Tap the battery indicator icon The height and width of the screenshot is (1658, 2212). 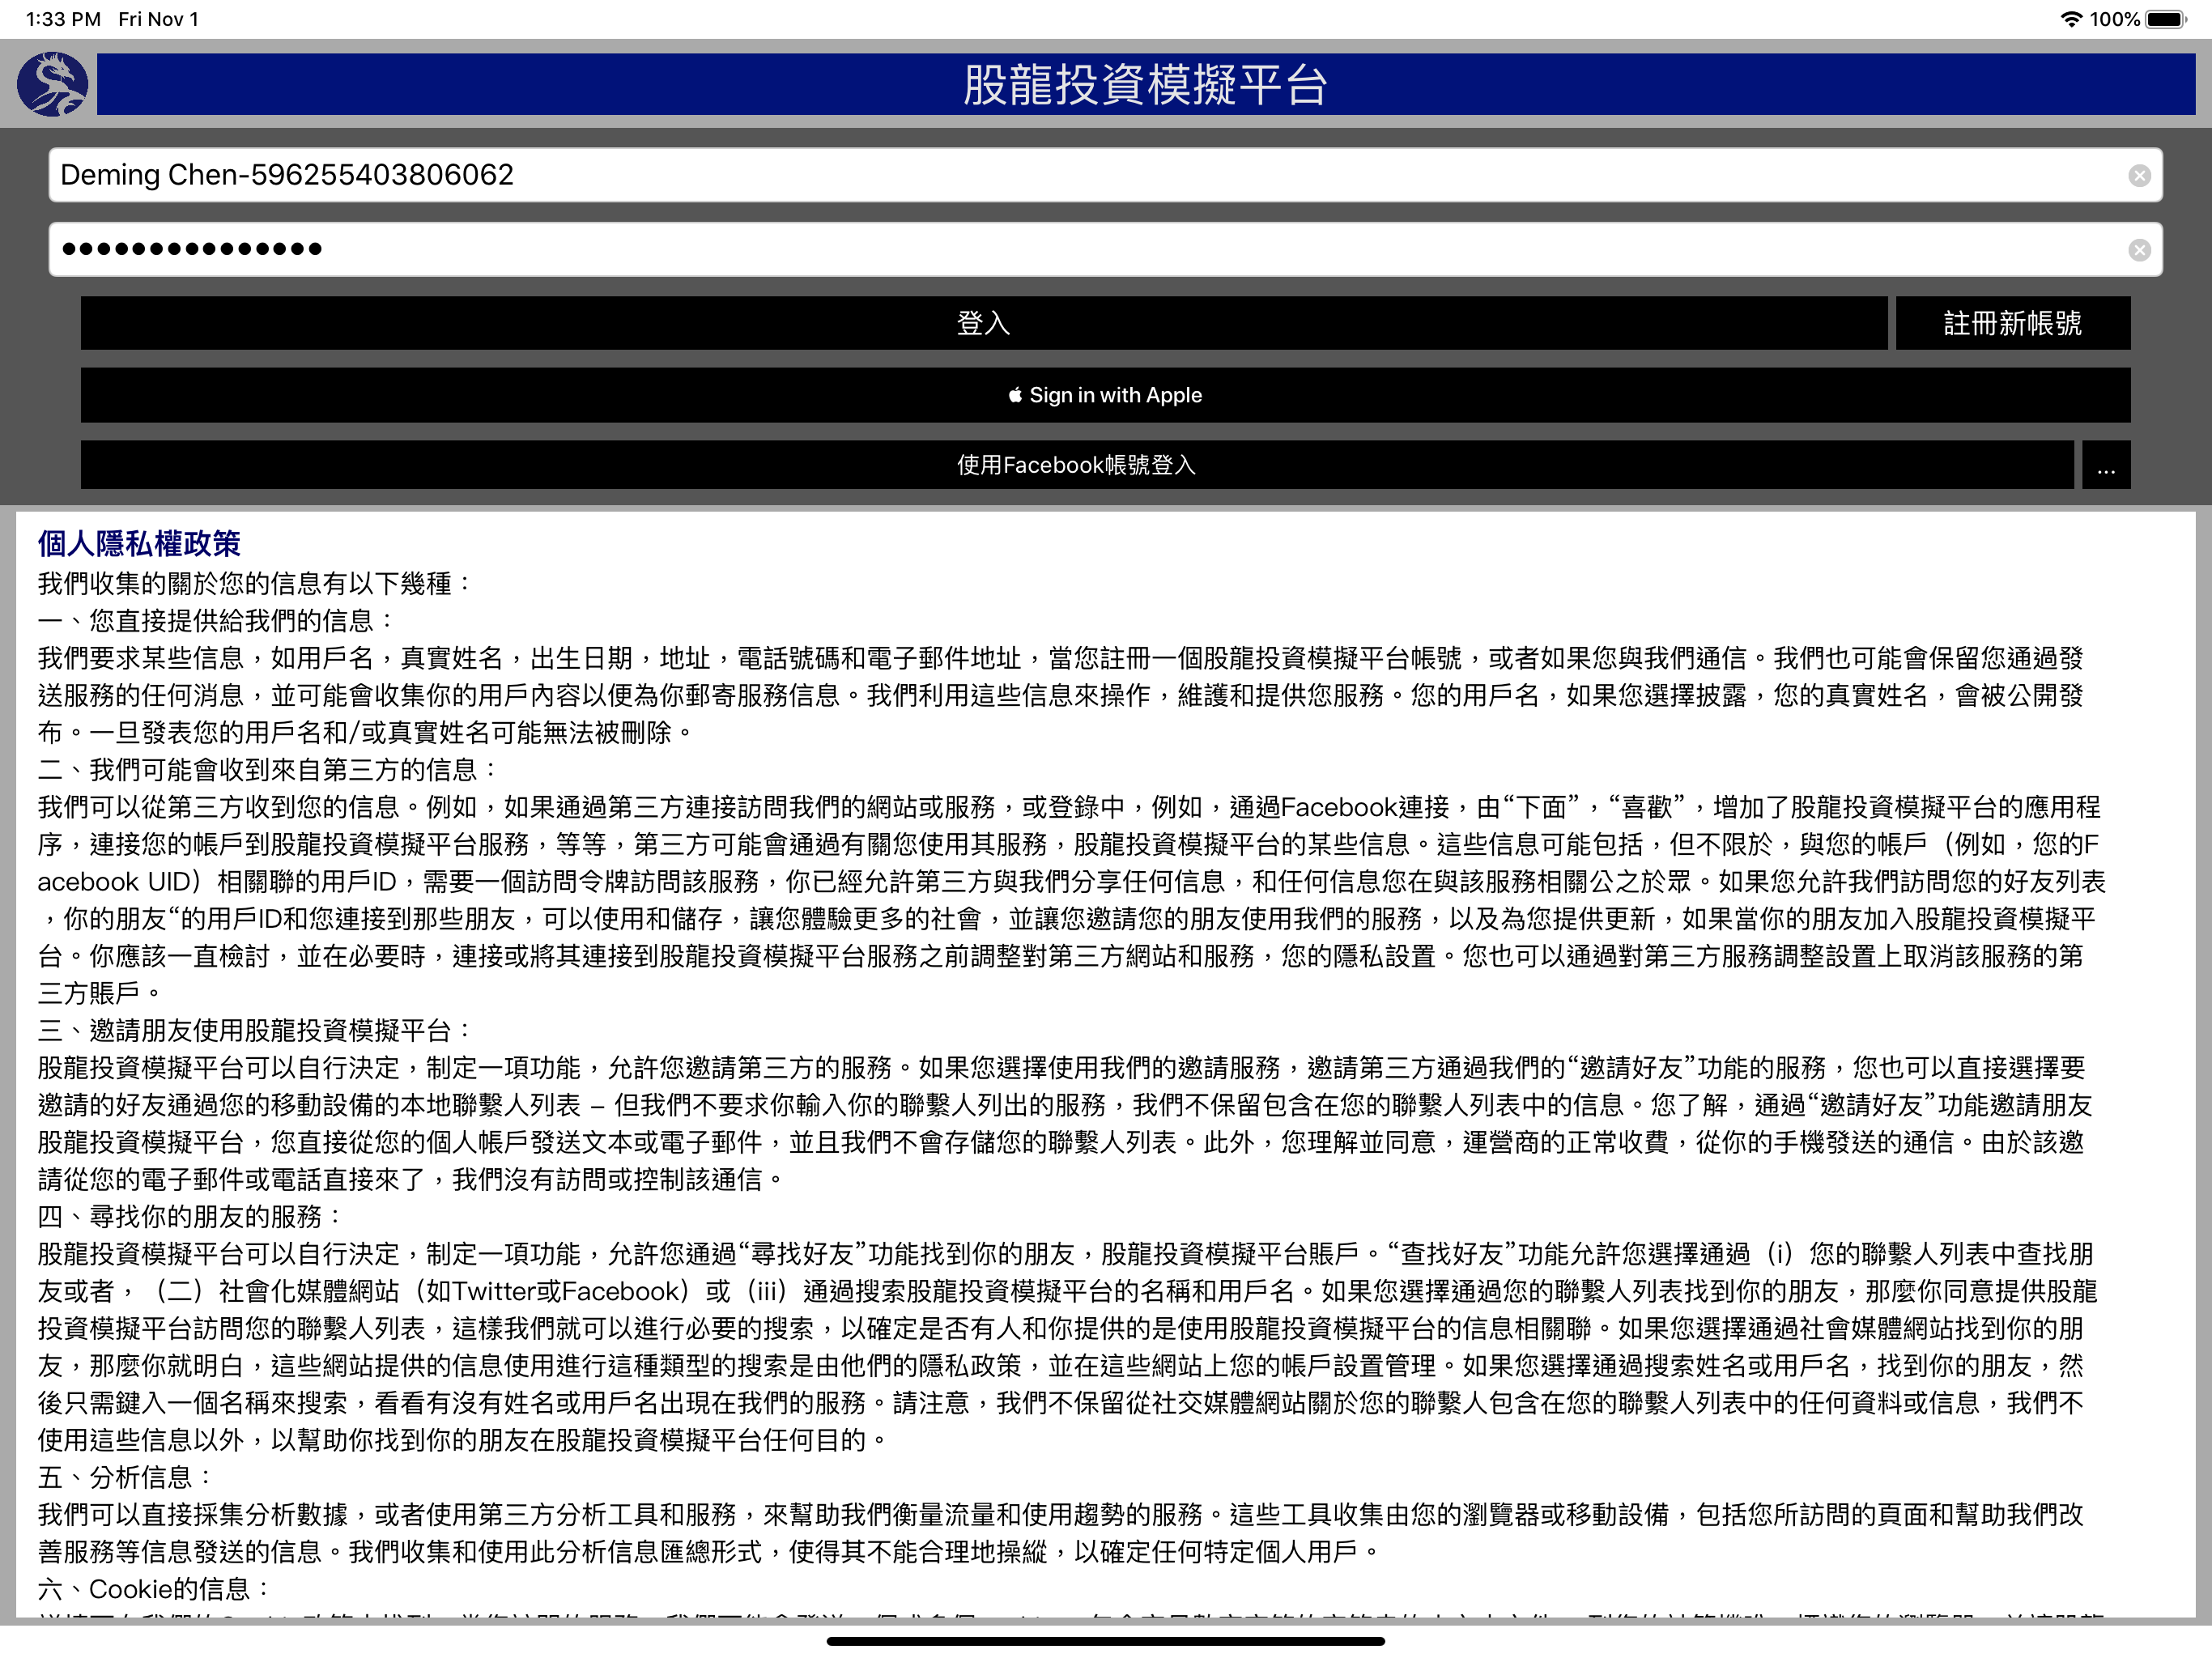2167,19
